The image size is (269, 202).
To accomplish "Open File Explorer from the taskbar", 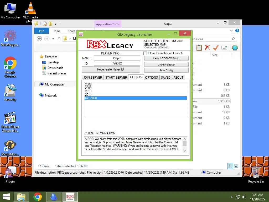I will click(x=21, y=197).
